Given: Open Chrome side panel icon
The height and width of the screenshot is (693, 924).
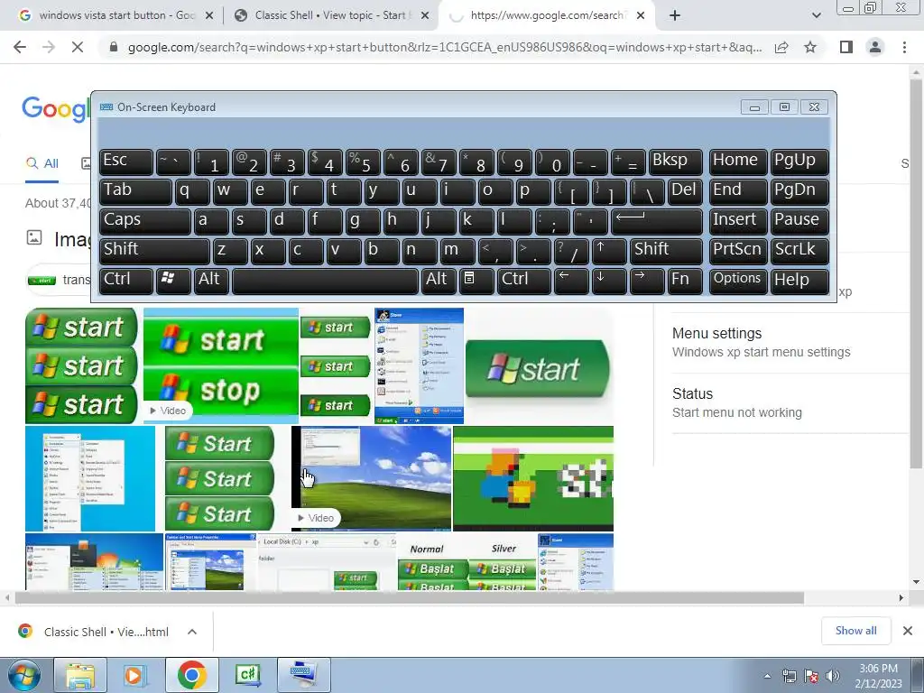Looking at the screenshot, I should 846,47.
